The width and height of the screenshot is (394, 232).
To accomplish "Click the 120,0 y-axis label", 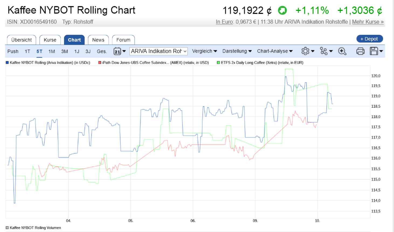I will tap(376, 76).
